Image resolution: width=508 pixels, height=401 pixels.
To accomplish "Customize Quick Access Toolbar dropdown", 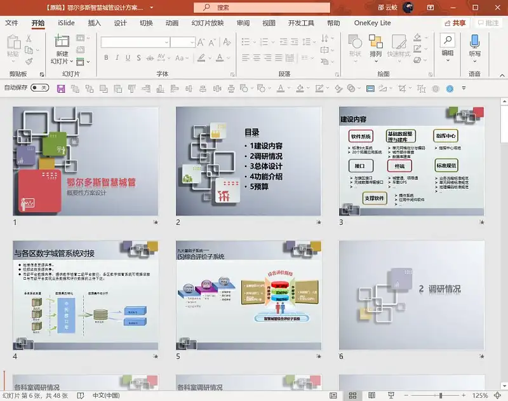I will pos(464,88).
